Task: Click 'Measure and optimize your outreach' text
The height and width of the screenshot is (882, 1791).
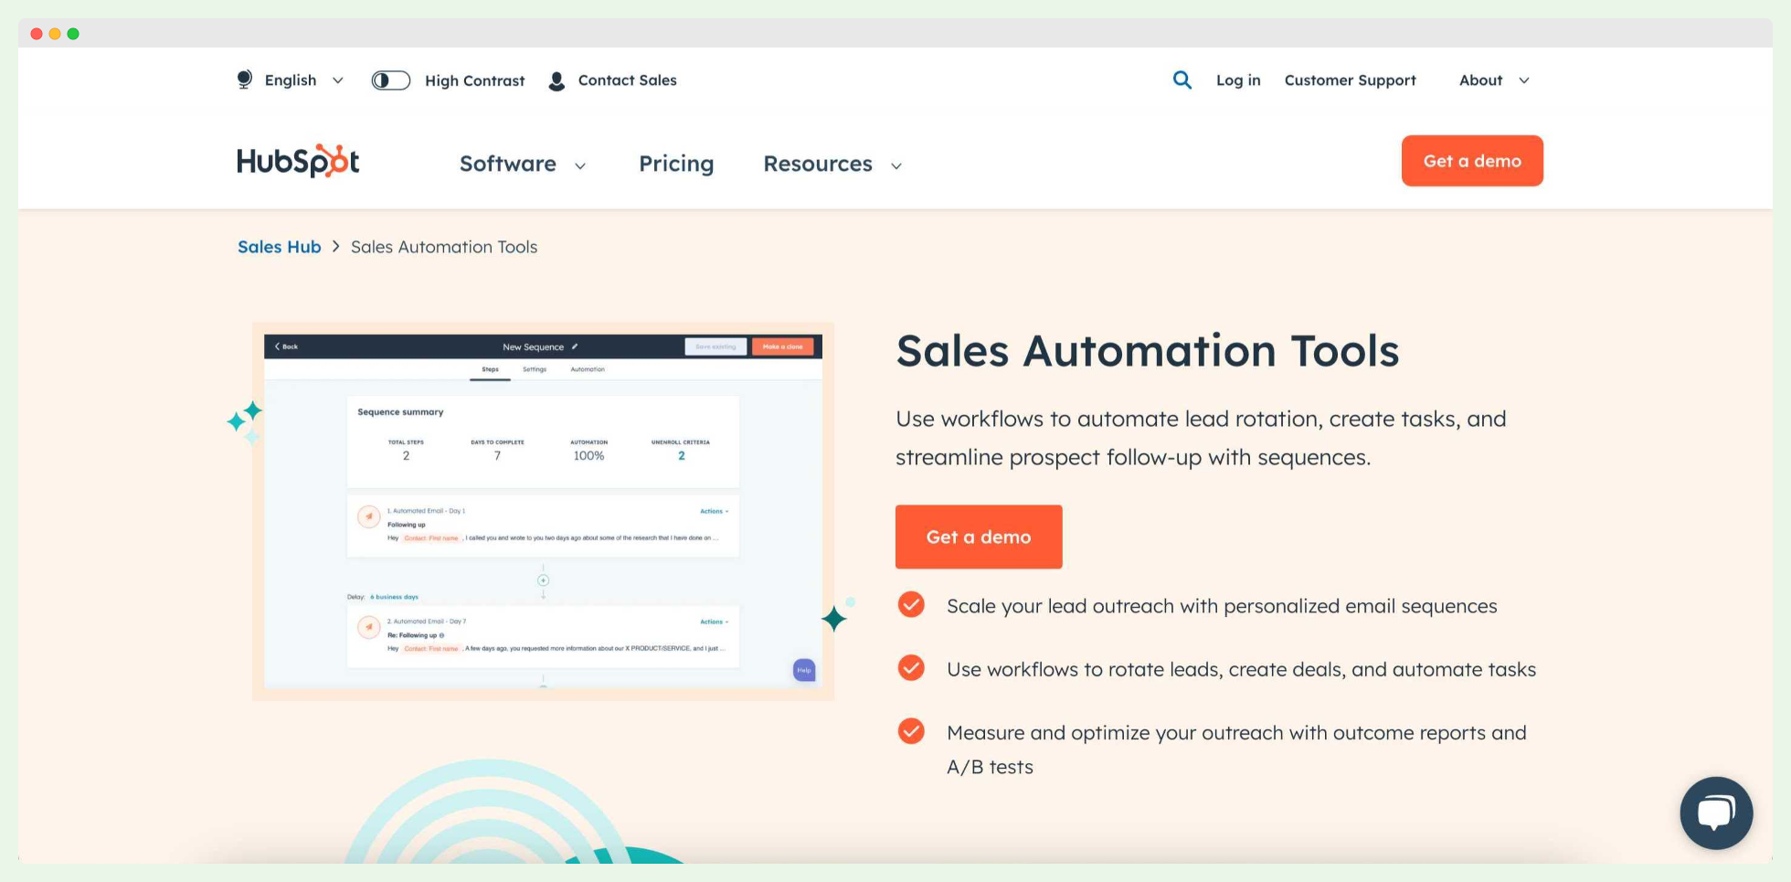Action: point(1236,749)
